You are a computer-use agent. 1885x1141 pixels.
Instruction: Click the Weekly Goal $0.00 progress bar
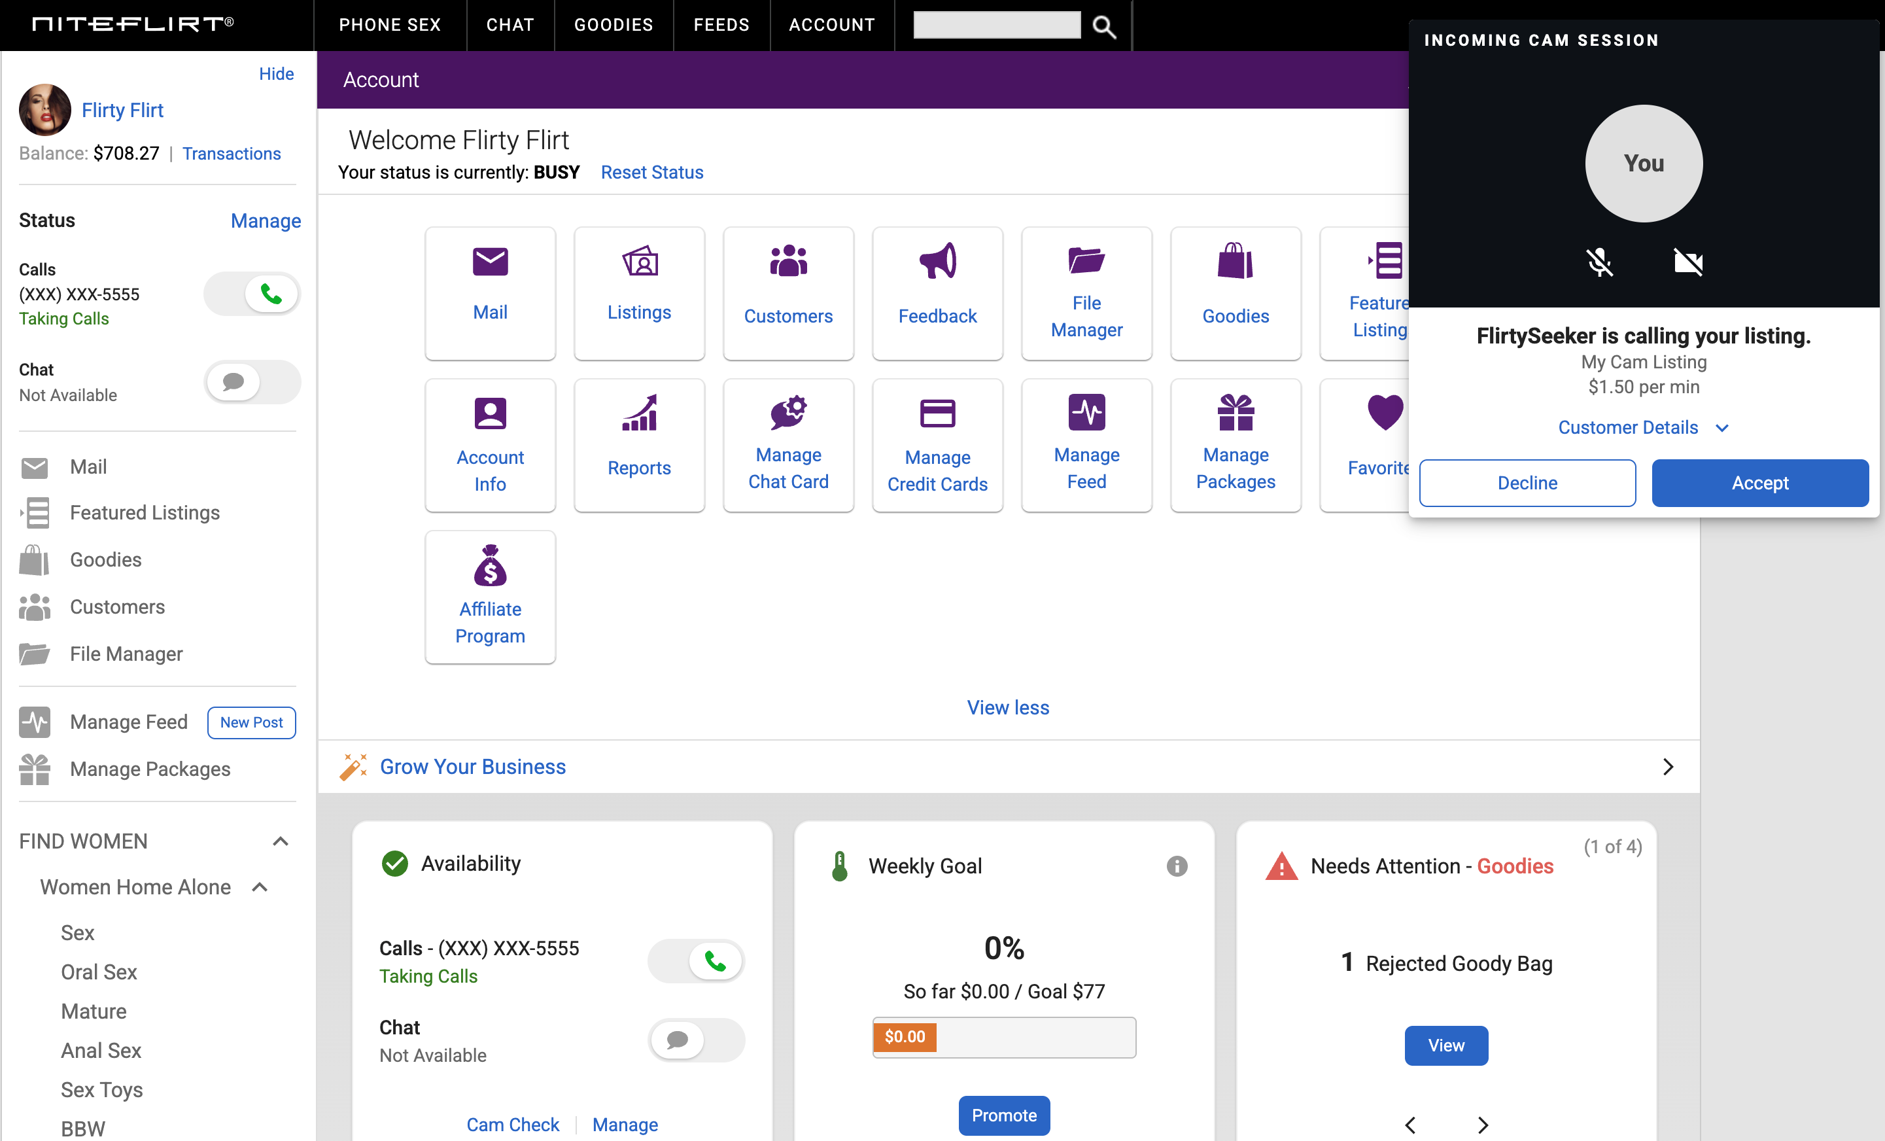click(x=1004, y=1037)
